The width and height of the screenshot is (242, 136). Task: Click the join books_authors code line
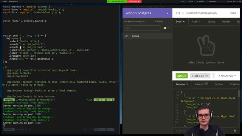[x=50, y=50]
